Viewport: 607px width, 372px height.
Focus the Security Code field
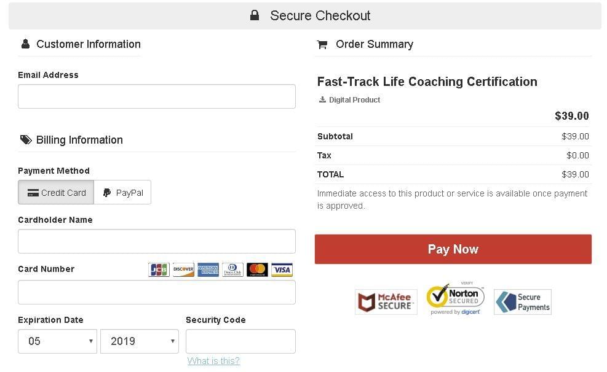[x=241, y=341]
